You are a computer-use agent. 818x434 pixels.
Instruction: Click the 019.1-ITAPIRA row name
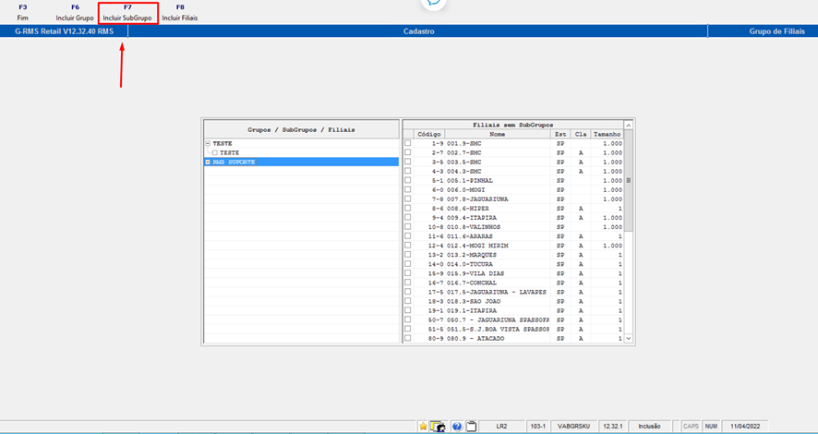(471, 310)
